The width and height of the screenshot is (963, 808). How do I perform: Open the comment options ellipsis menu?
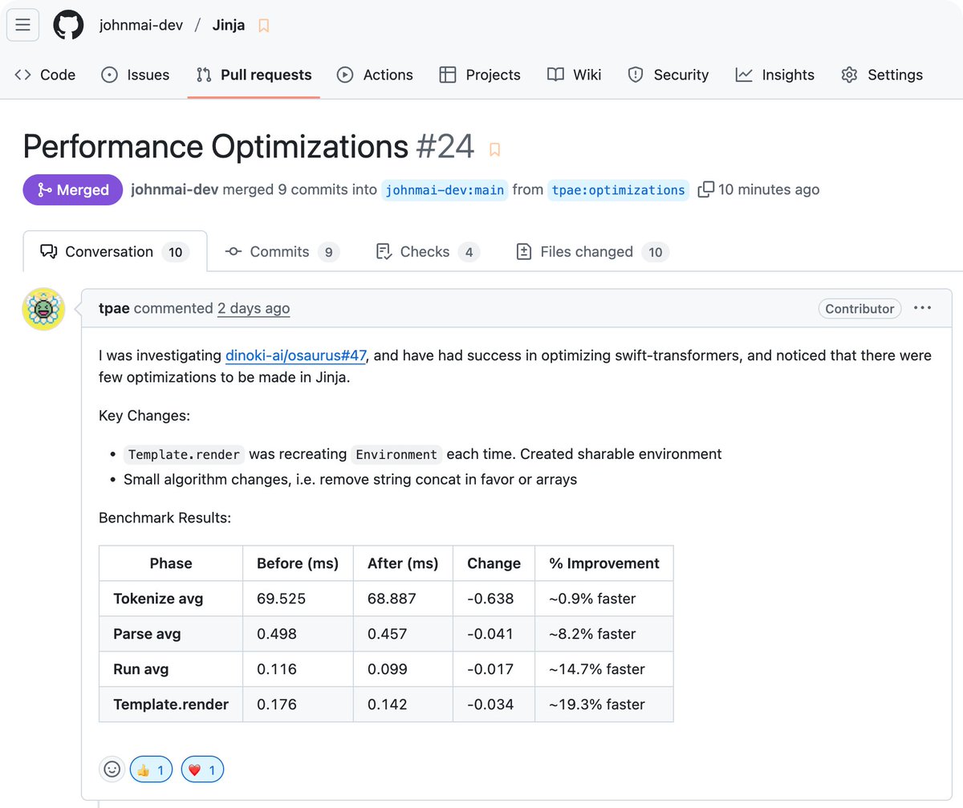pyautogui.click(x=923, y=308)
